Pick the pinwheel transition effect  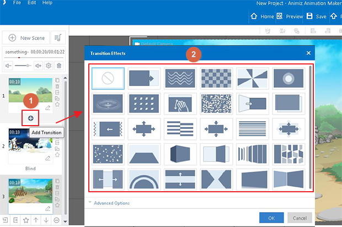click(252, 78)
